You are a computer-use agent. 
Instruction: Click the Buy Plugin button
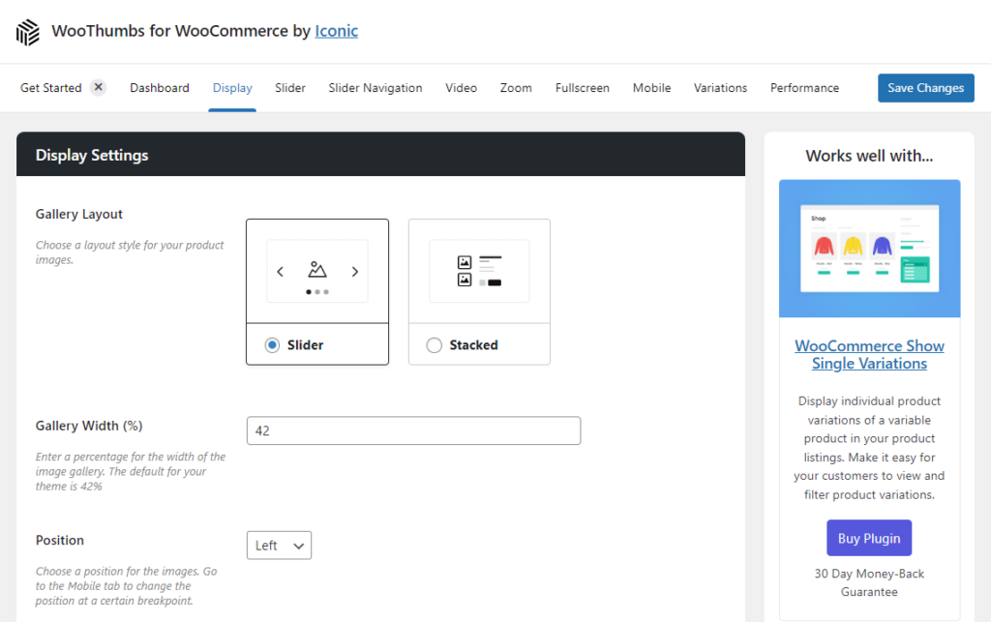(868, 539)
